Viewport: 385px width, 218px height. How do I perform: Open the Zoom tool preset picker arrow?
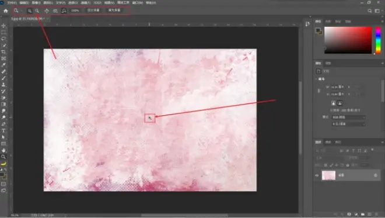[22, 11]
